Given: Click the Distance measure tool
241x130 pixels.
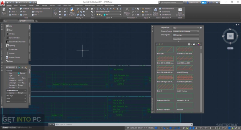Looking at the screenshot, I should coord(146,9).
